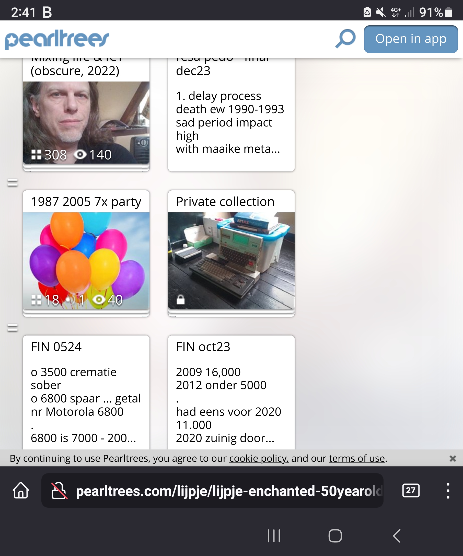This screenshot has width=463, height=556.
Task: Open the cookie policy link
Action: pyautogui.click(x=259, y=458)
